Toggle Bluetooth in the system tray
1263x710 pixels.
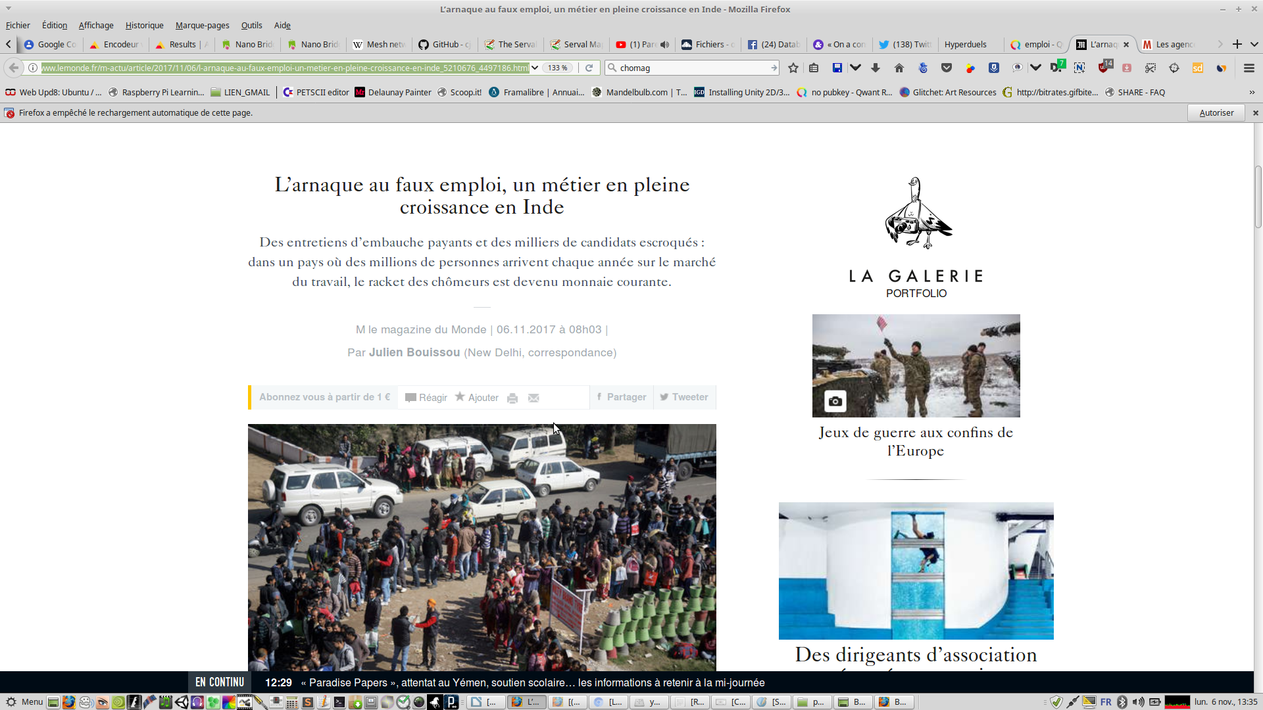1122,702
